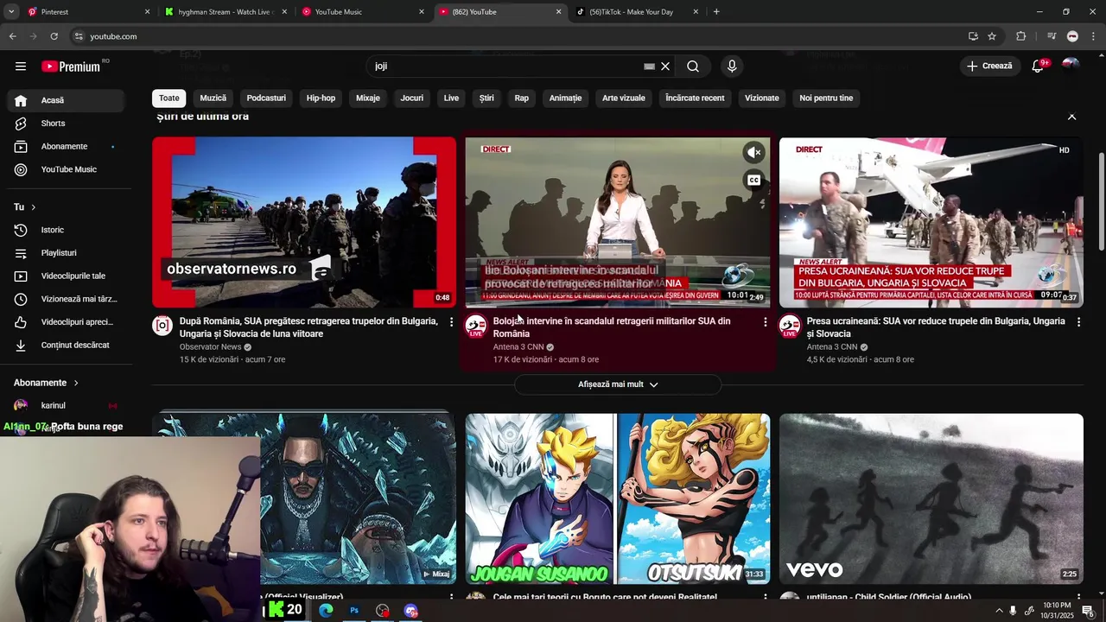The width and height of the screenshot is (1106, 622).
Task: Select the Animație filter chip
Action: 566,98
